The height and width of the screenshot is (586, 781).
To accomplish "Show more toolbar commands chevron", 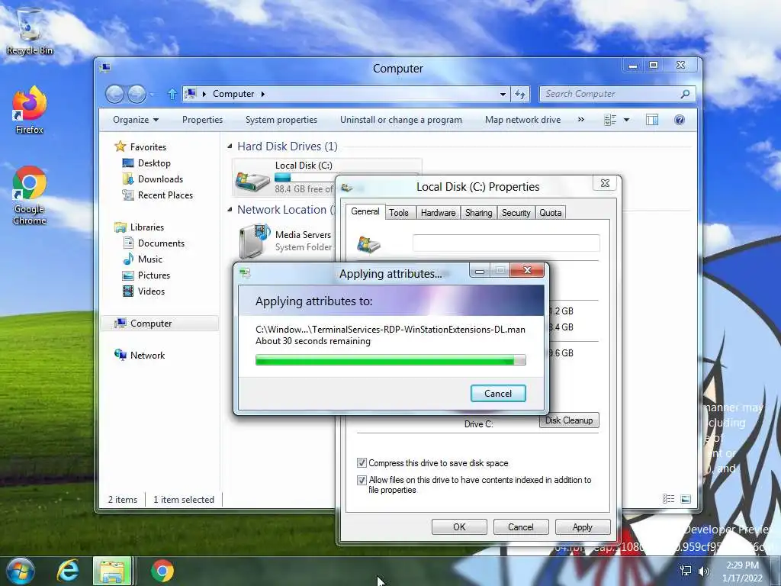I will (580, 120).
